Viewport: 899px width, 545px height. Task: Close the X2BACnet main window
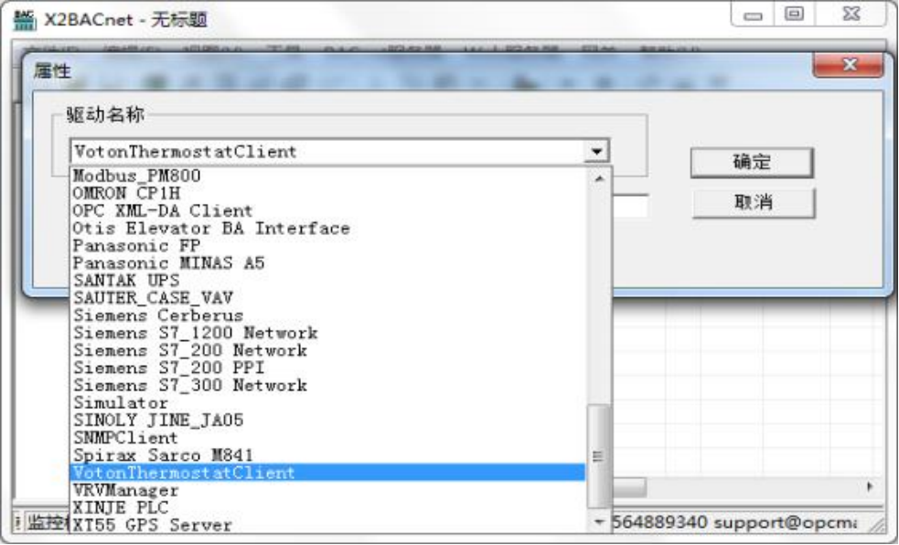click(851, 15)
